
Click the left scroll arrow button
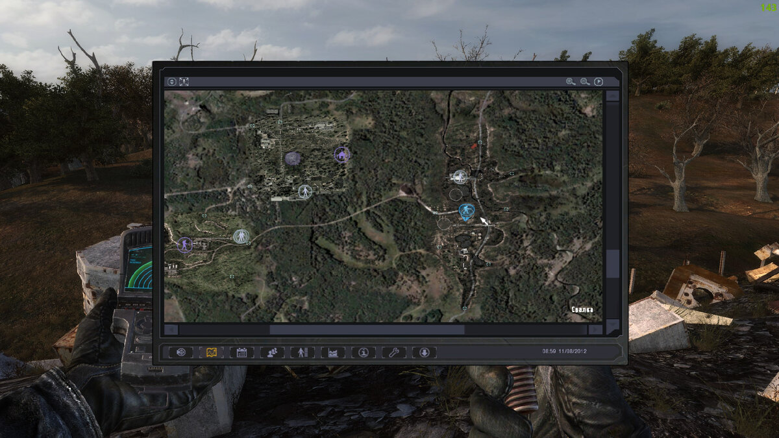[x=171, y=330]
